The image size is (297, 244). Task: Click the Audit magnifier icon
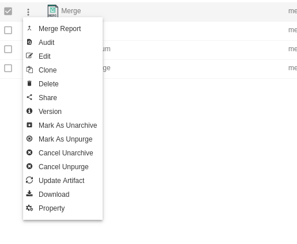click(x=29, y=42)
